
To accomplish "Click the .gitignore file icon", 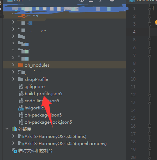I will point(21,86).
